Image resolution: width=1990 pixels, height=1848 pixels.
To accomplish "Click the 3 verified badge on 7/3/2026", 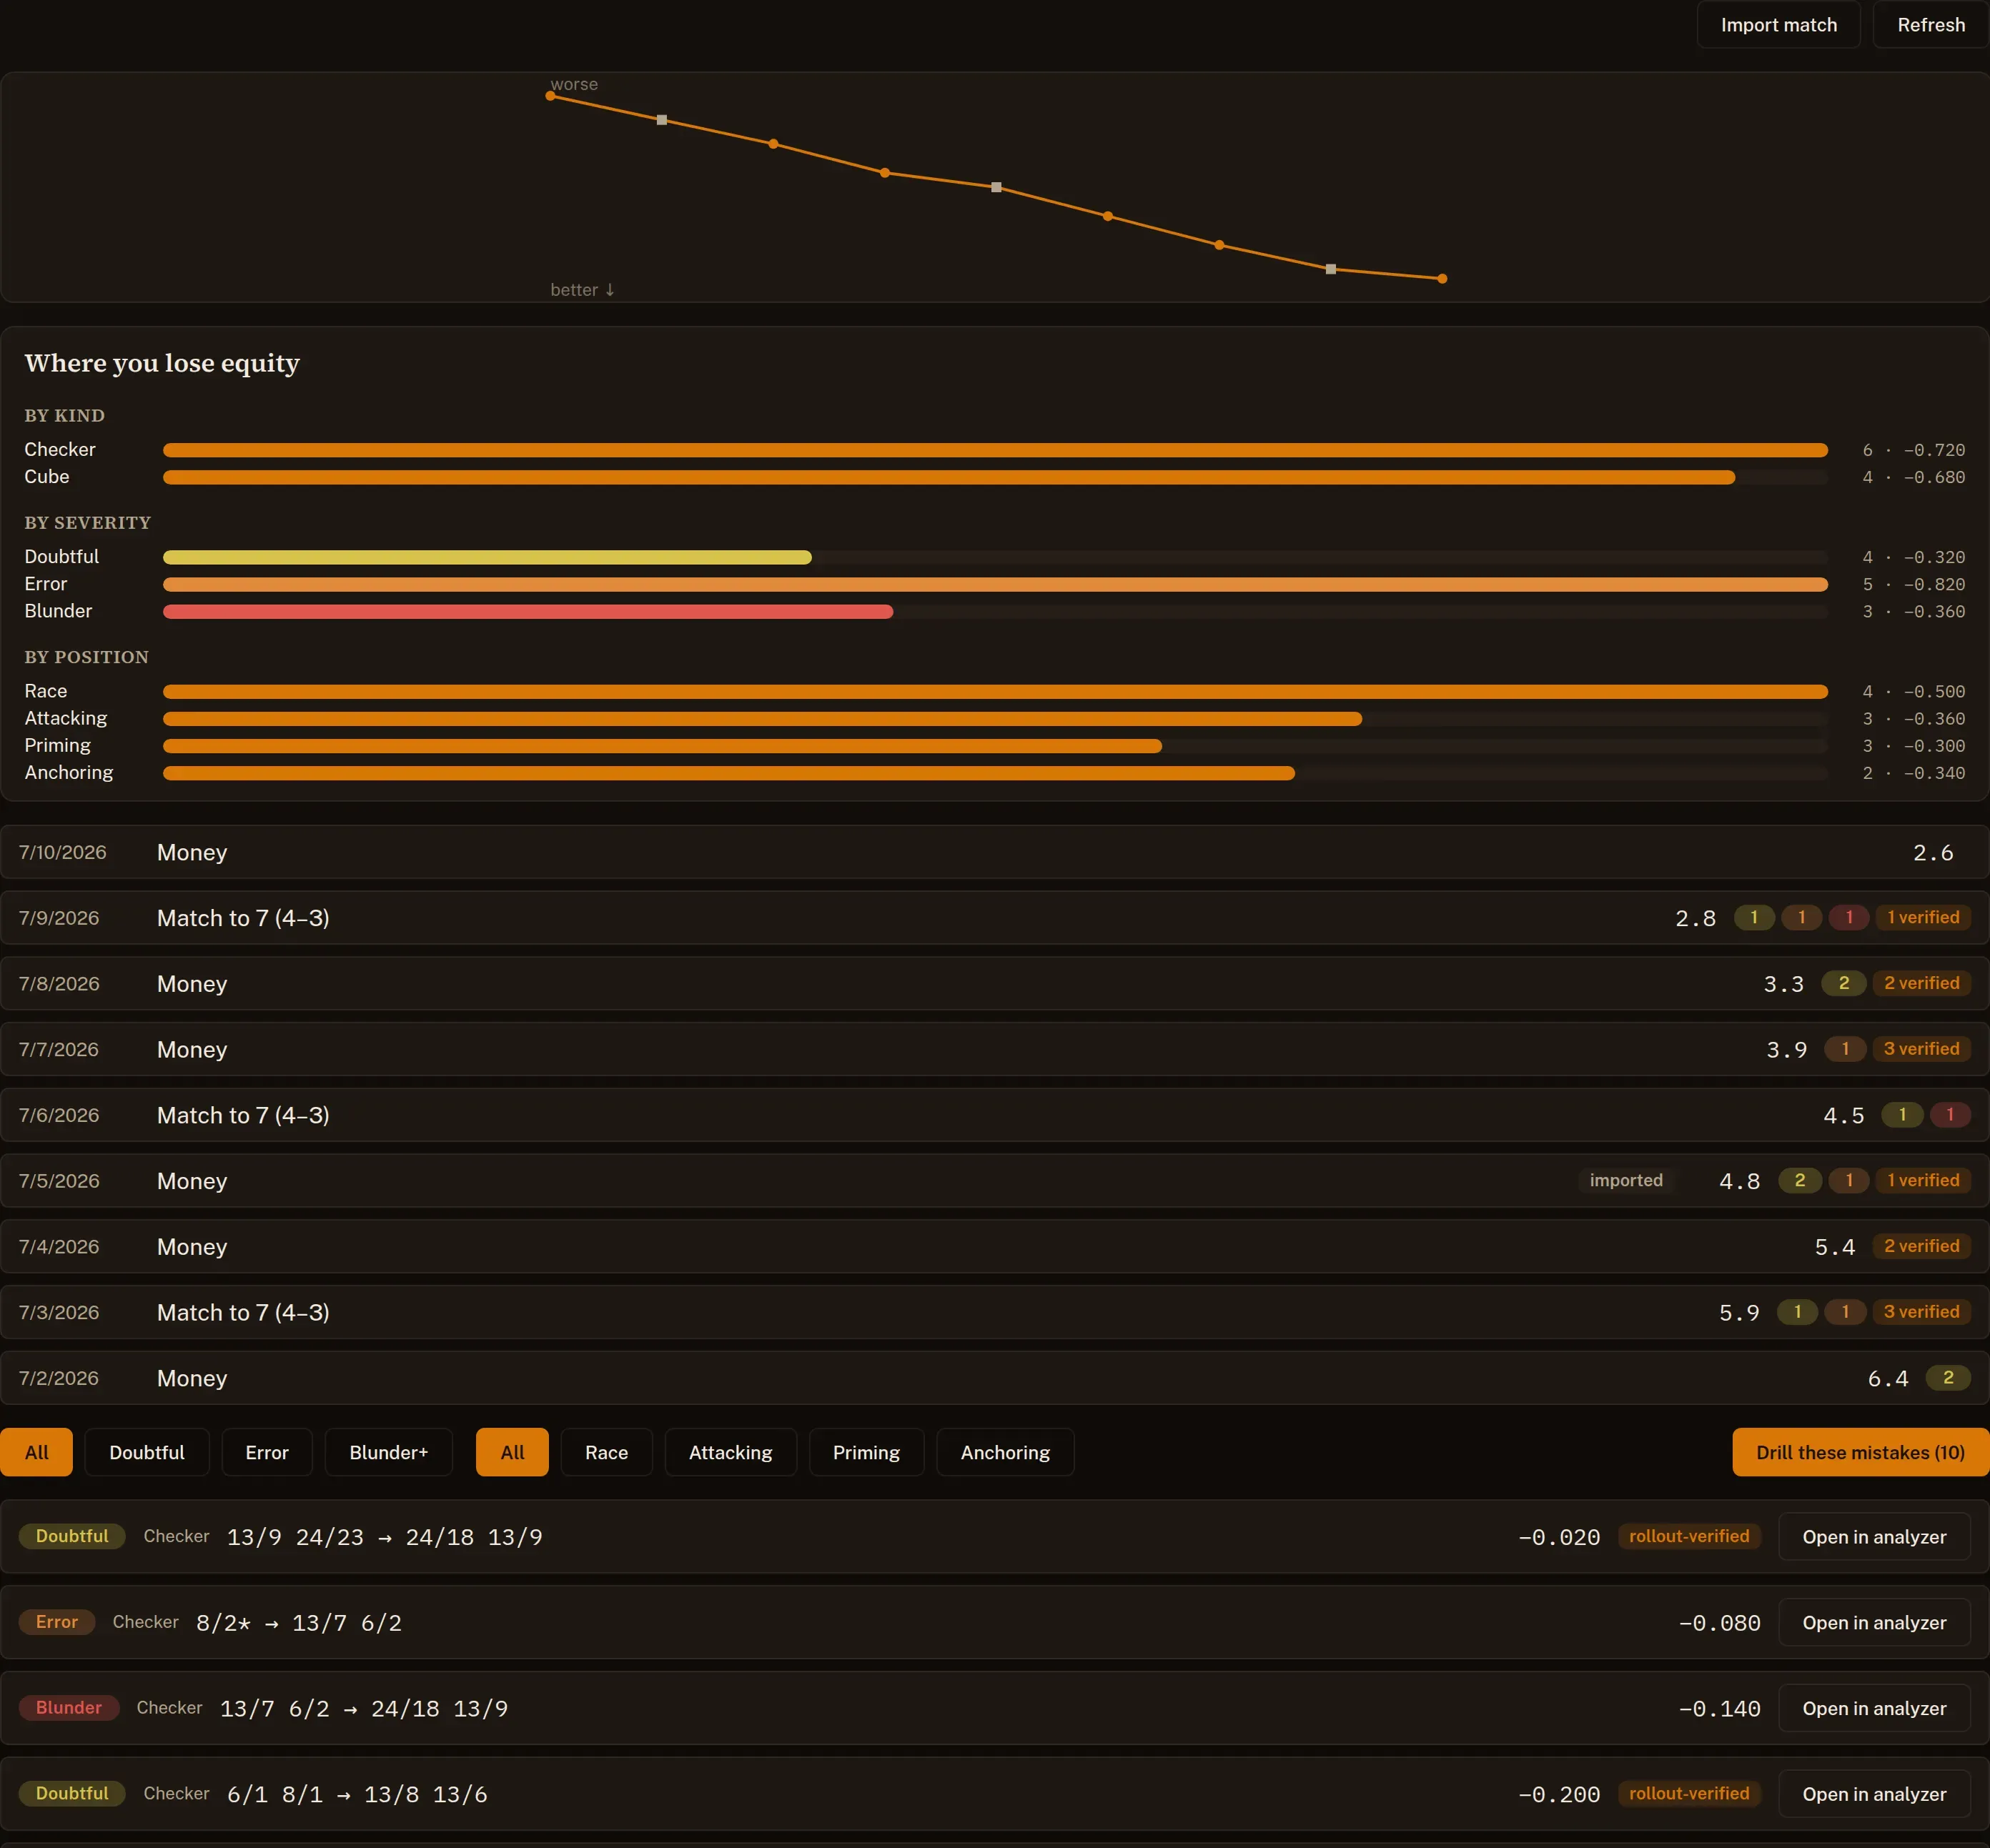I will point(1921,1311).
